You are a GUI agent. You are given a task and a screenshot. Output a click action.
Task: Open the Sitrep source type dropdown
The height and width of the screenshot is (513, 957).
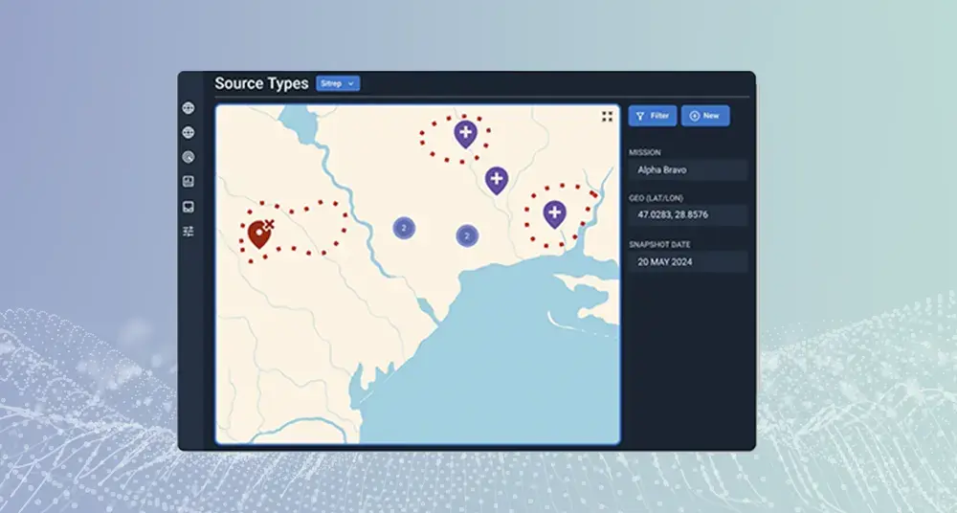pyautogui.click(x=337, y=84)
